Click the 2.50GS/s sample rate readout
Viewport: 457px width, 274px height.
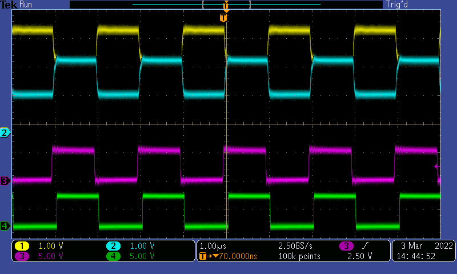coord(294,245)
